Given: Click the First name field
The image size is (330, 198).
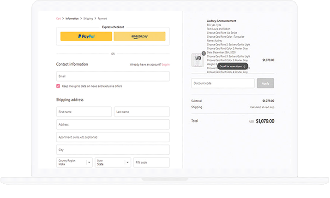Looking at the screenshot, I should pos(84,112).
